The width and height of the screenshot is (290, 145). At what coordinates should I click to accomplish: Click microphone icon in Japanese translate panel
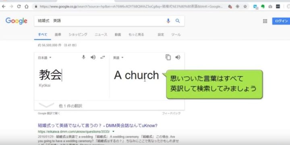coord(84,57)
